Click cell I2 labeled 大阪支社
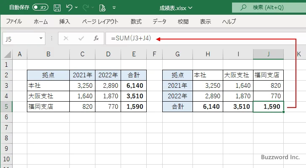Image resolution: width=306 pixels, height=168 pixels. point(238,75)
